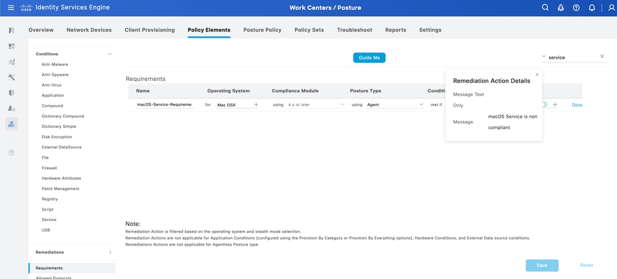Open Registry conditions
This screenshot has width=617, height=279.
pyautogui.click(x=49, y=199)
